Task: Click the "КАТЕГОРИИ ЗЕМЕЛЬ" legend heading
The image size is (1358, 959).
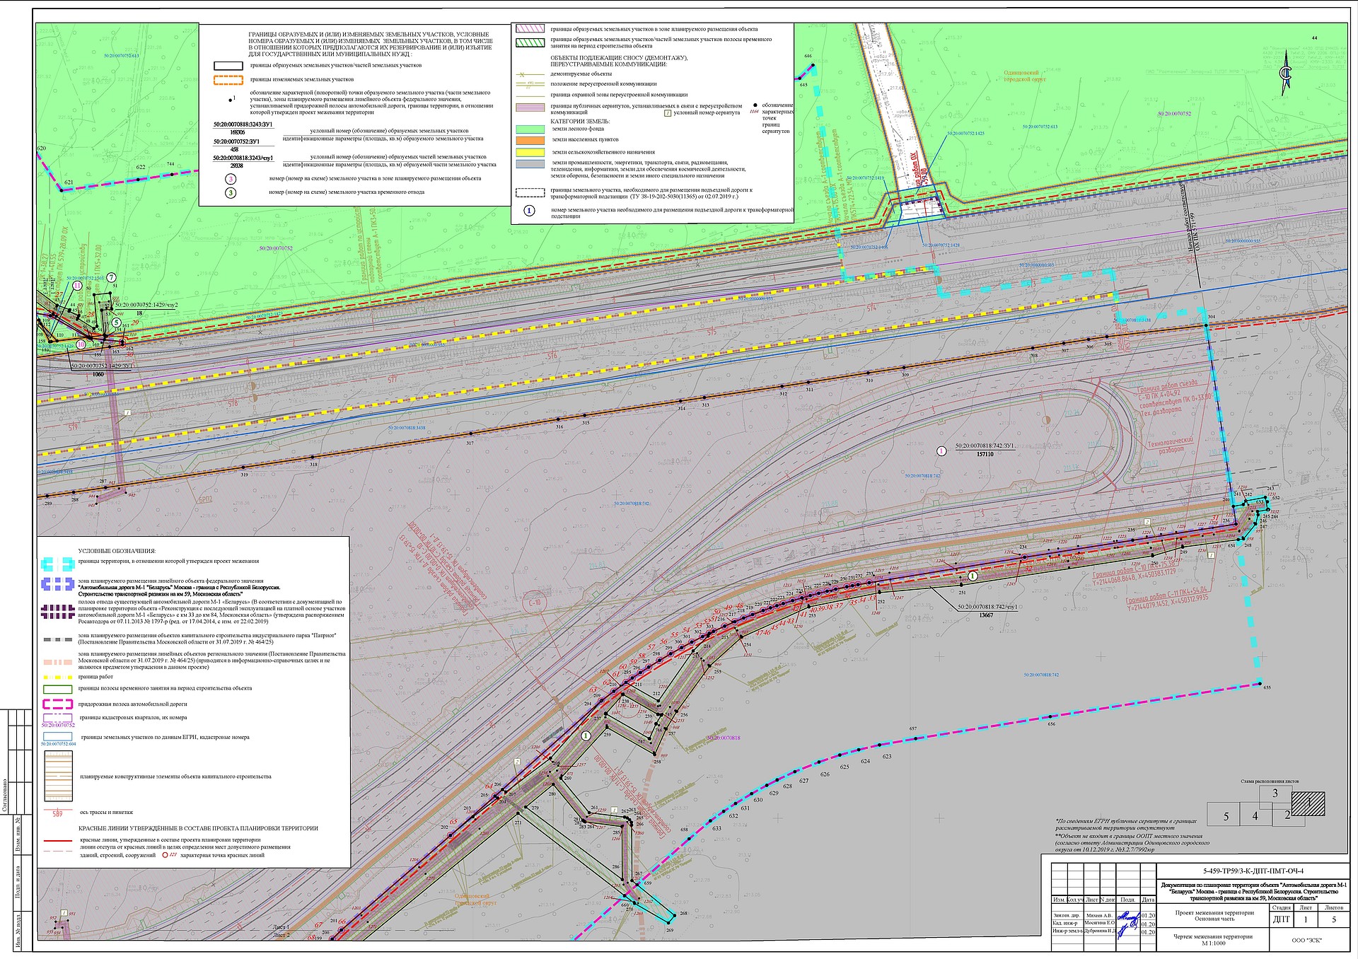Action: pyautogui.click(x=579, y=122)
